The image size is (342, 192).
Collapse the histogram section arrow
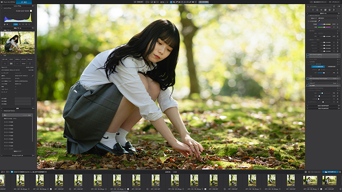point(2,8)
